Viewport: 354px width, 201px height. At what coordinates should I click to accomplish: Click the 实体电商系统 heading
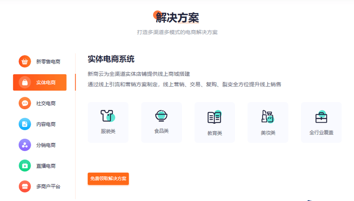(111, 59)
